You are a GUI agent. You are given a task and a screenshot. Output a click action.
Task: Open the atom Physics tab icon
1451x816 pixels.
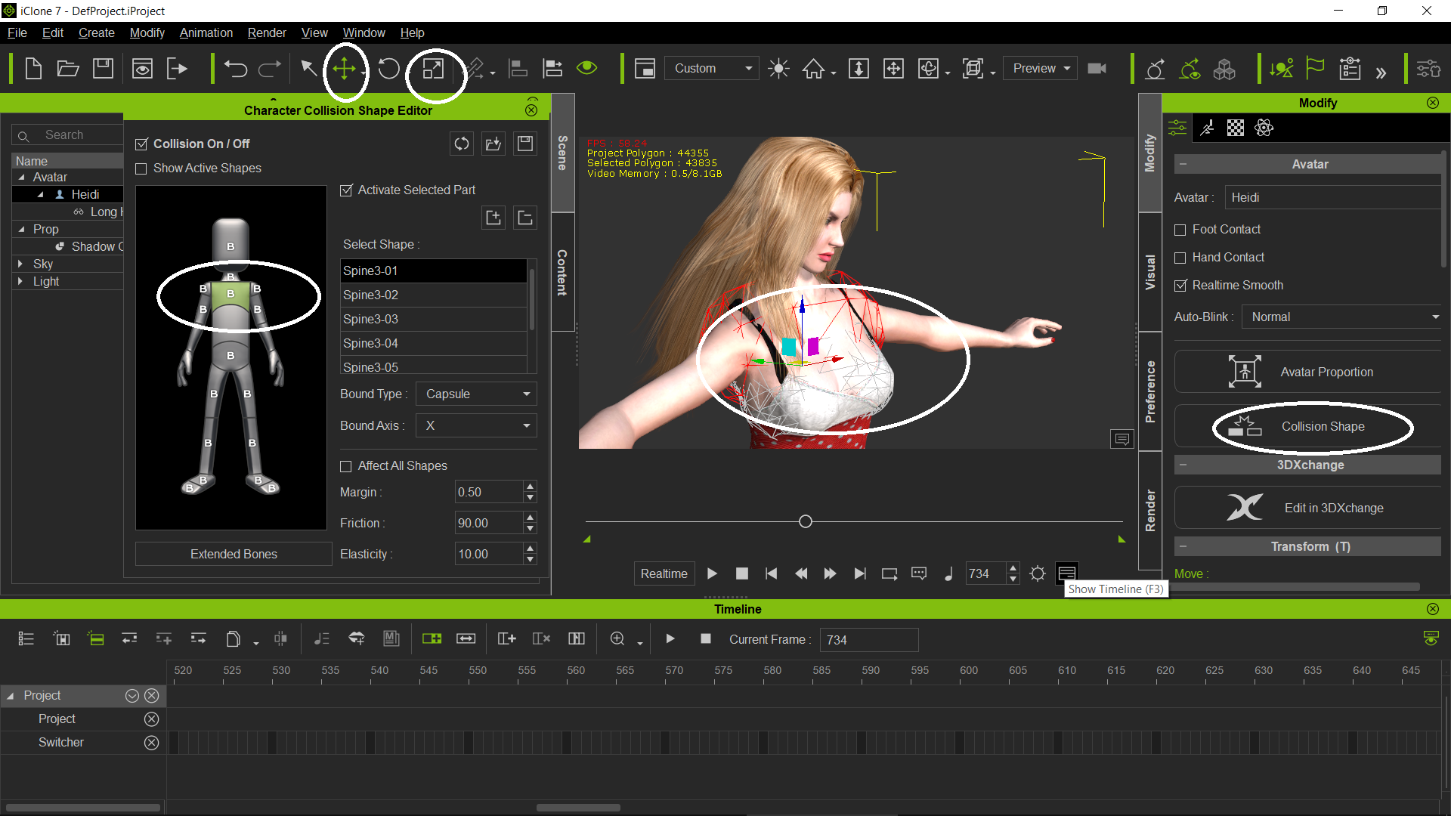[x=1264, y=128]
